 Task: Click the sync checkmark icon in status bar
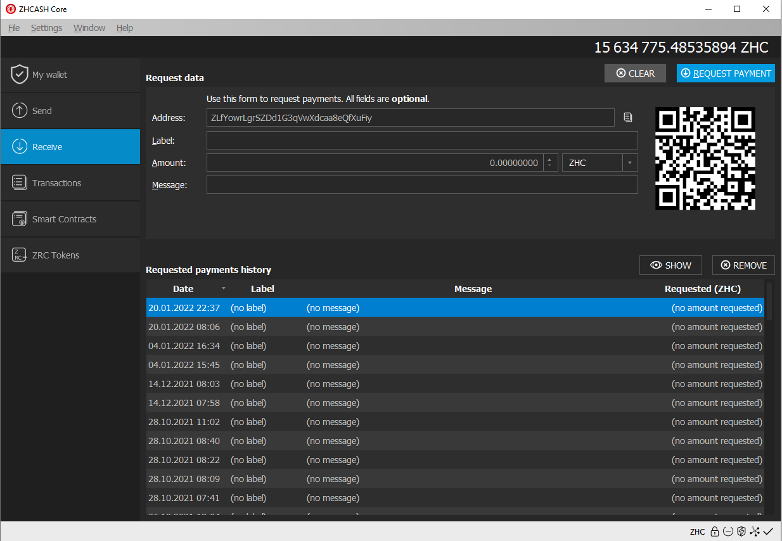pos(769,531)
